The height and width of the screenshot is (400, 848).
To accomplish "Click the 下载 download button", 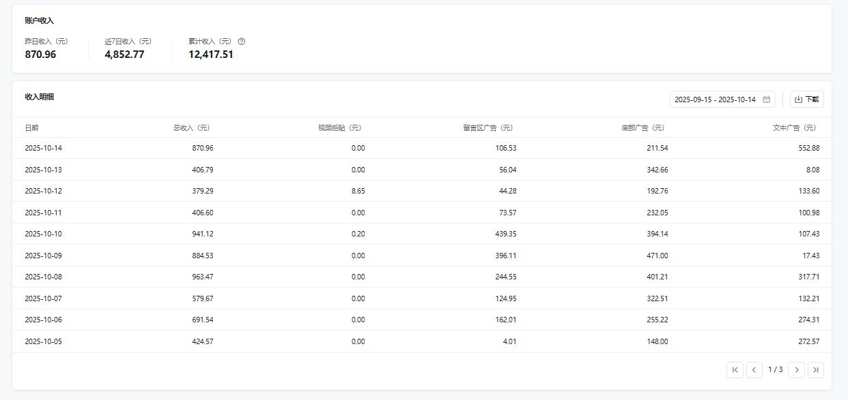I will tap(806, 99).
